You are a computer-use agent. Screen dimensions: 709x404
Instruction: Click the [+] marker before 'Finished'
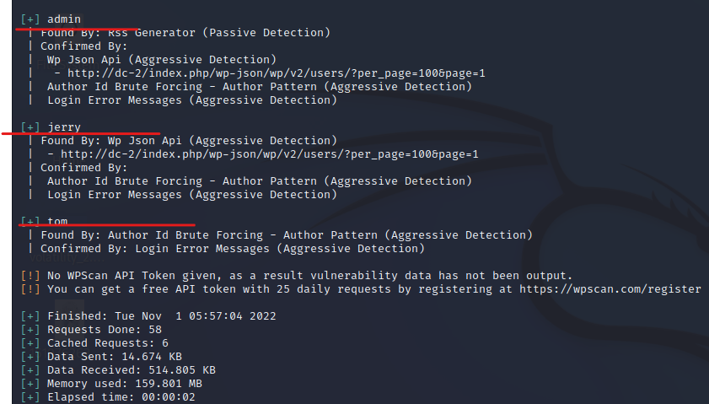pyautogui.click(x=30, y=315)
